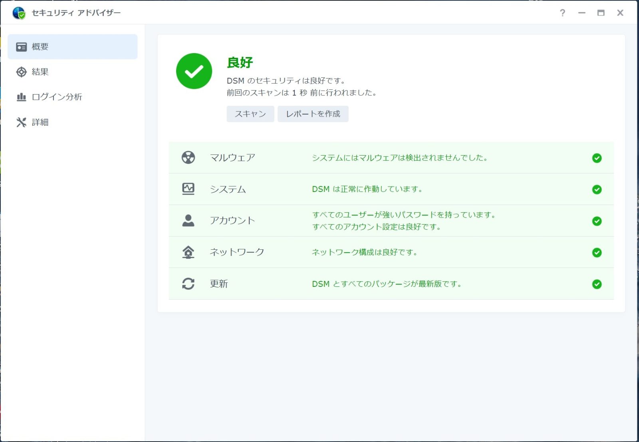The width and height of the screenshot is (639, 442).
Task: Open the システム status row
Action: point(391,189)
